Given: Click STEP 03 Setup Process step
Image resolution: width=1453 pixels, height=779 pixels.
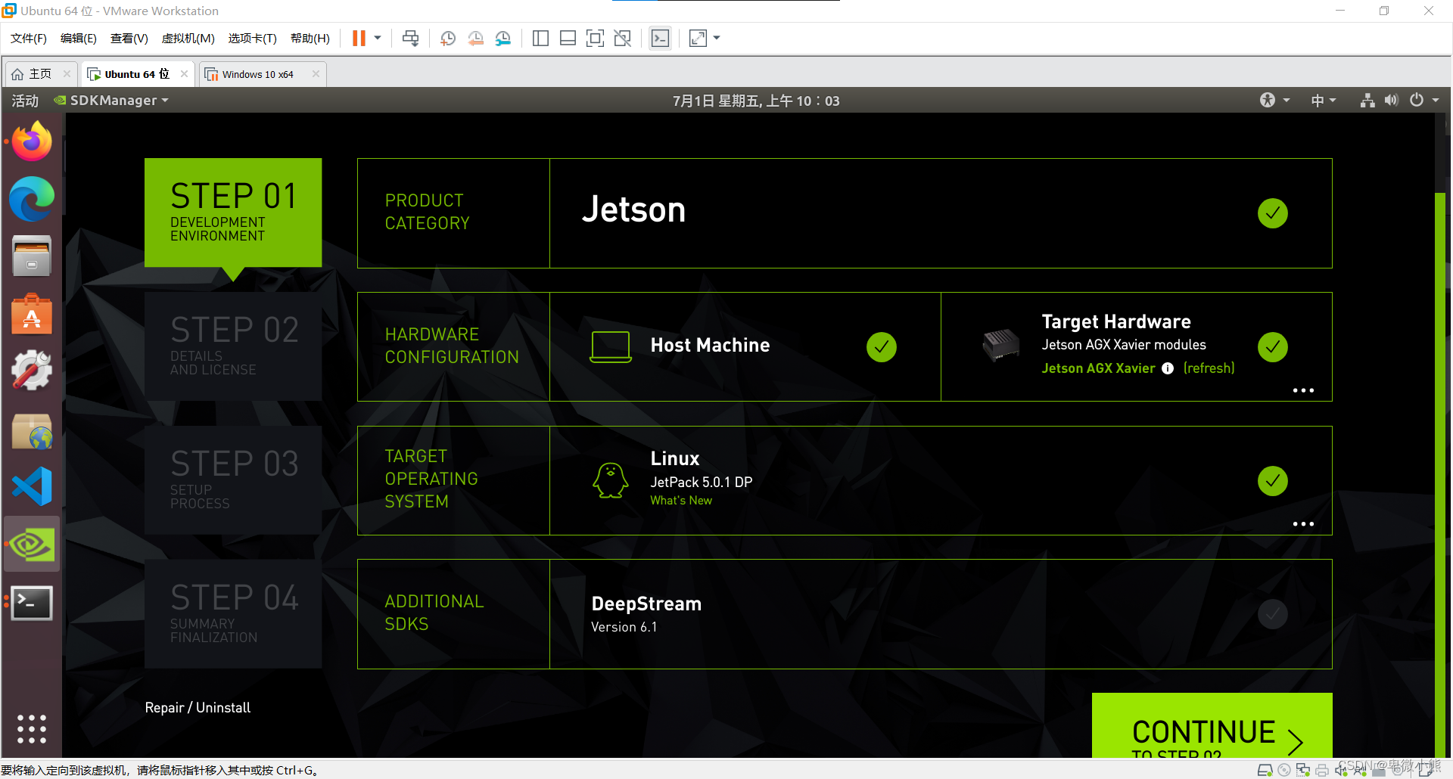Looking at the screenshot, I should coord(233,480).
